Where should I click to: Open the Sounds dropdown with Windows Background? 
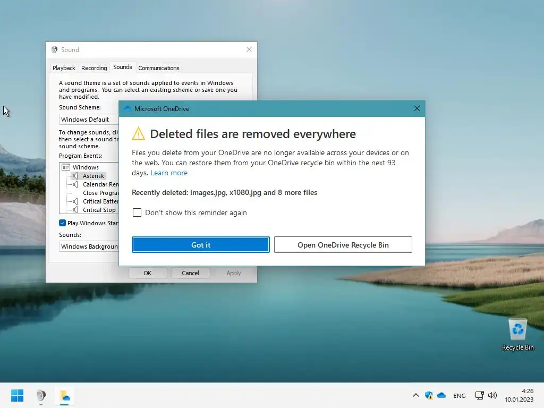[x=89, y=246]
